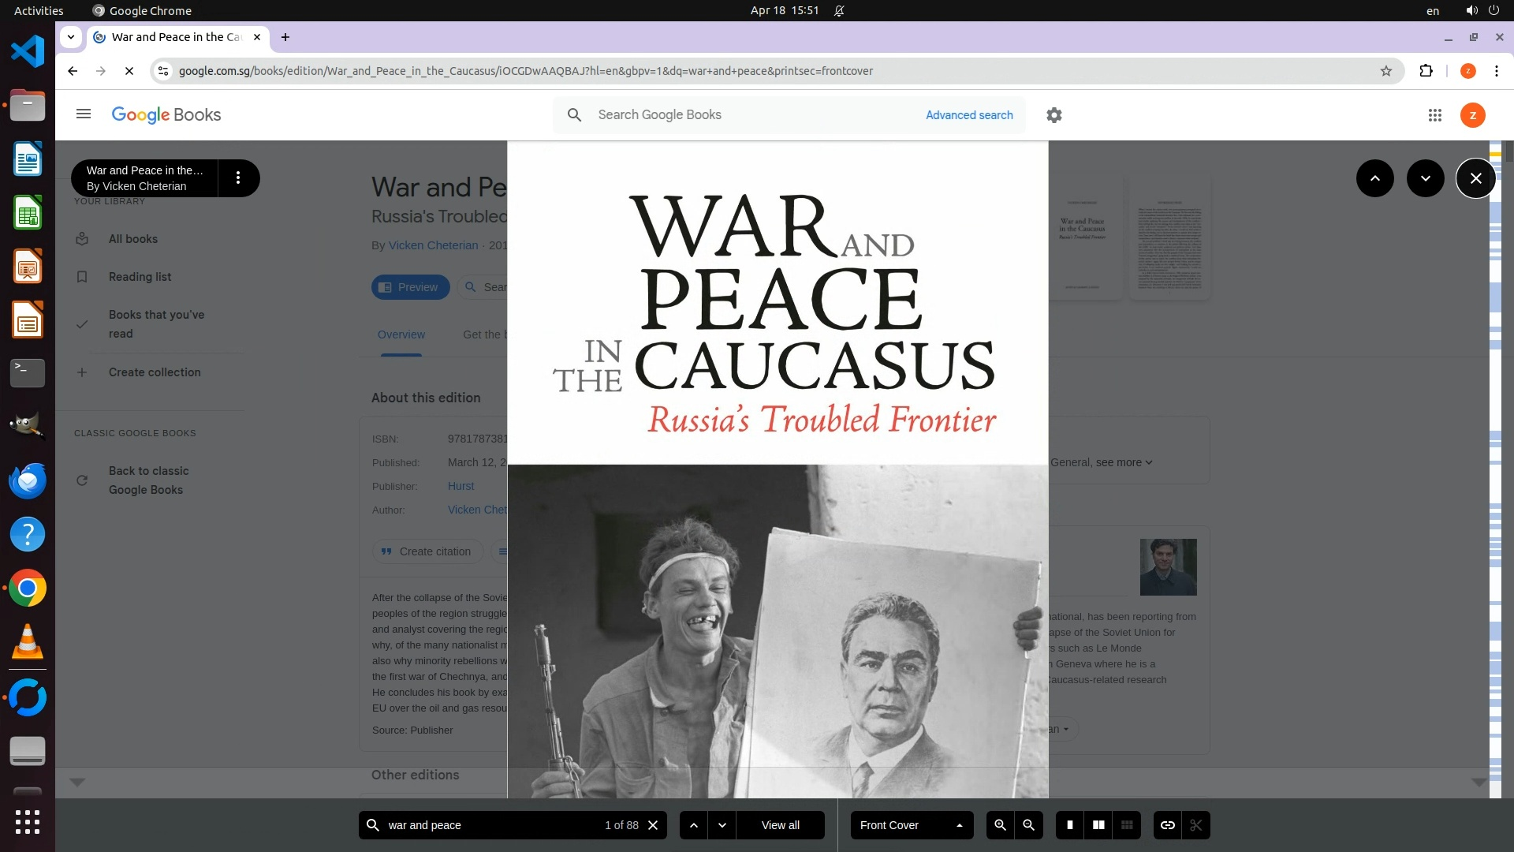
Task: Clear the in-book search query
Action: [653, 825]
